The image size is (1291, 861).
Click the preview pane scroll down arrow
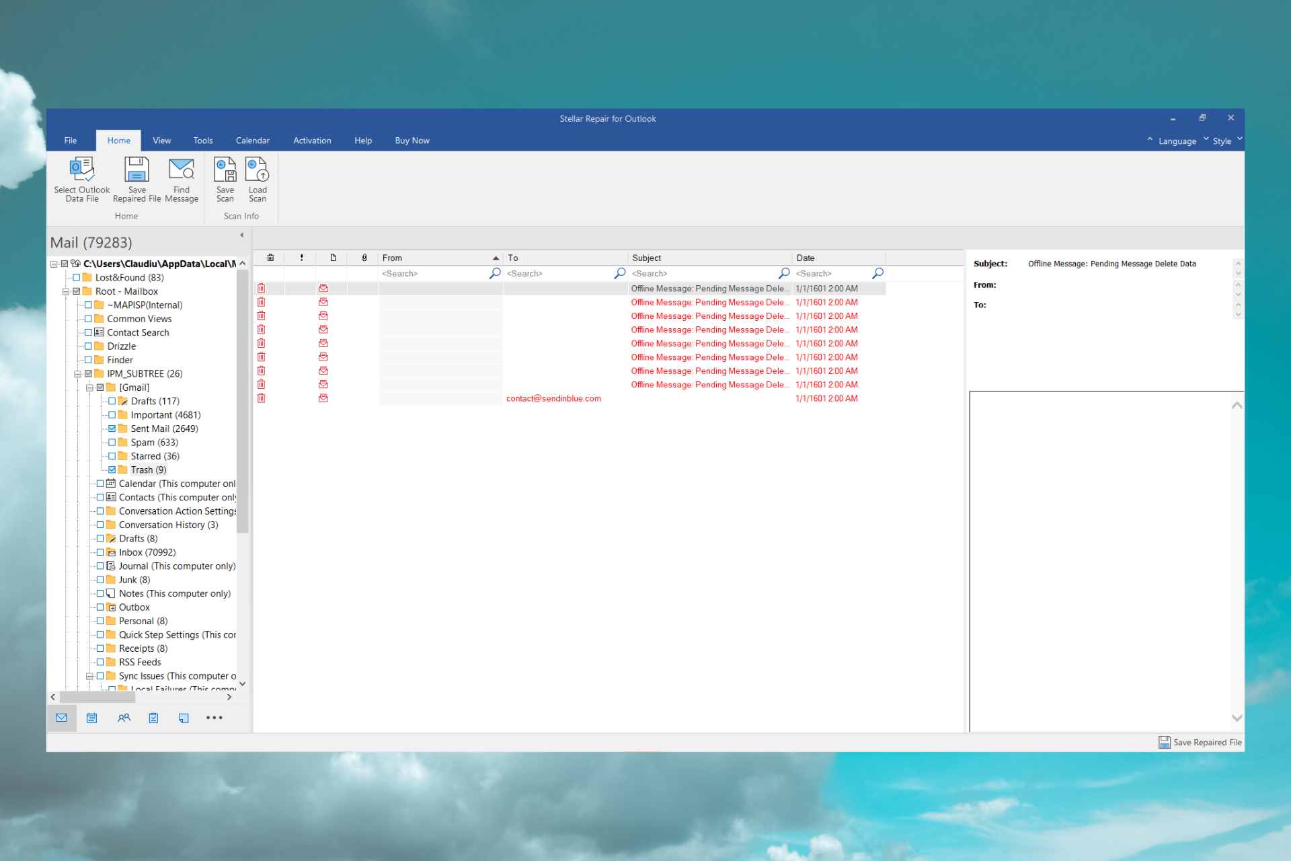1237,718
